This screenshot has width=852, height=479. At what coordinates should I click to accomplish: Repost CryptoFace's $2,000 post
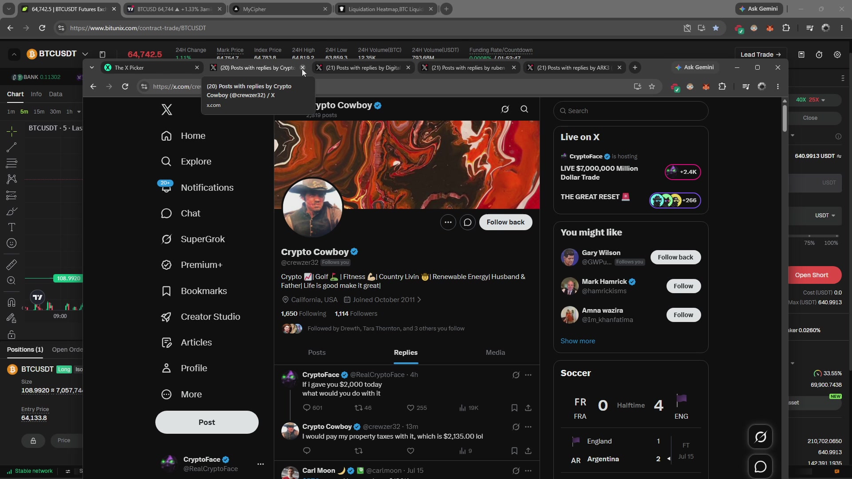(x=363, y=408)
